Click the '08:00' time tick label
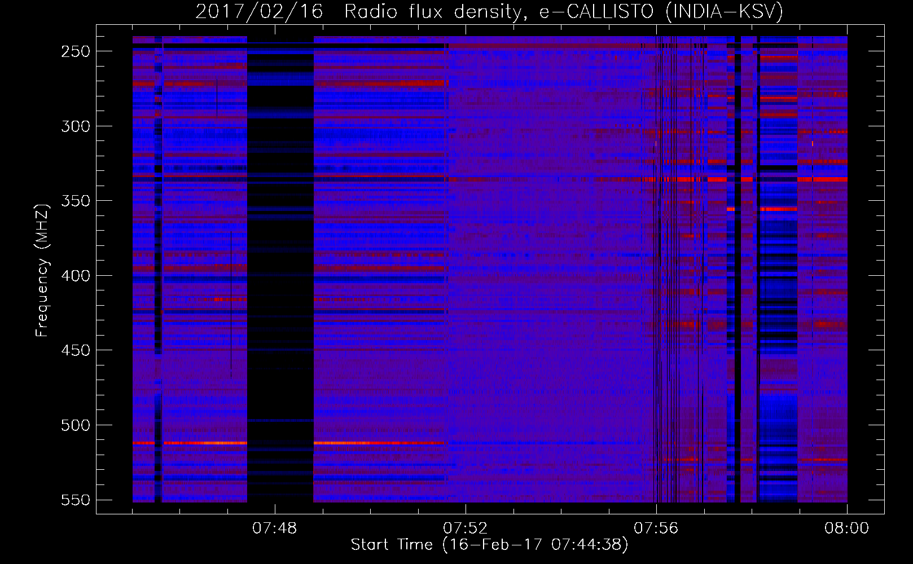This screenshot has width=913, height=564. click(846, 528)
